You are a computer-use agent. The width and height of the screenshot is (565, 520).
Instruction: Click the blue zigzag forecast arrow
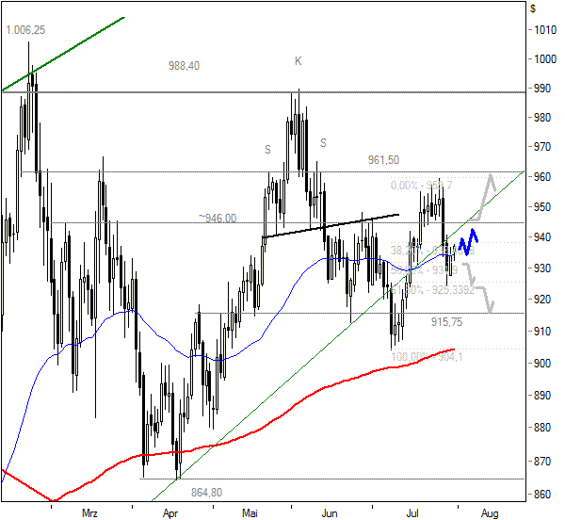pos(468,242)
